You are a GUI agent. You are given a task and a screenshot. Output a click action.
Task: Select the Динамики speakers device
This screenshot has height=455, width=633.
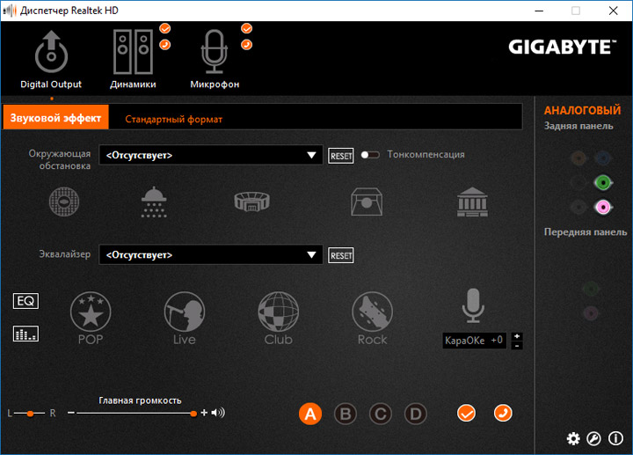click(x=133, y=59)
